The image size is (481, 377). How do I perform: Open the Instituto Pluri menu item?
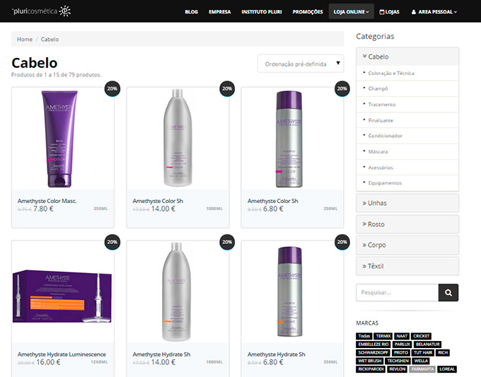262,11
